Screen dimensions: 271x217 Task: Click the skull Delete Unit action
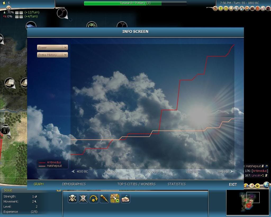coord(73,198)
